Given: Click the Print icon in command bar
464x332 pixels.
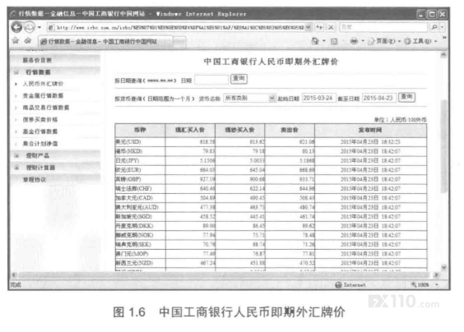Looking at the screenshot, I should pyautogui.click(x=354, y=41).
